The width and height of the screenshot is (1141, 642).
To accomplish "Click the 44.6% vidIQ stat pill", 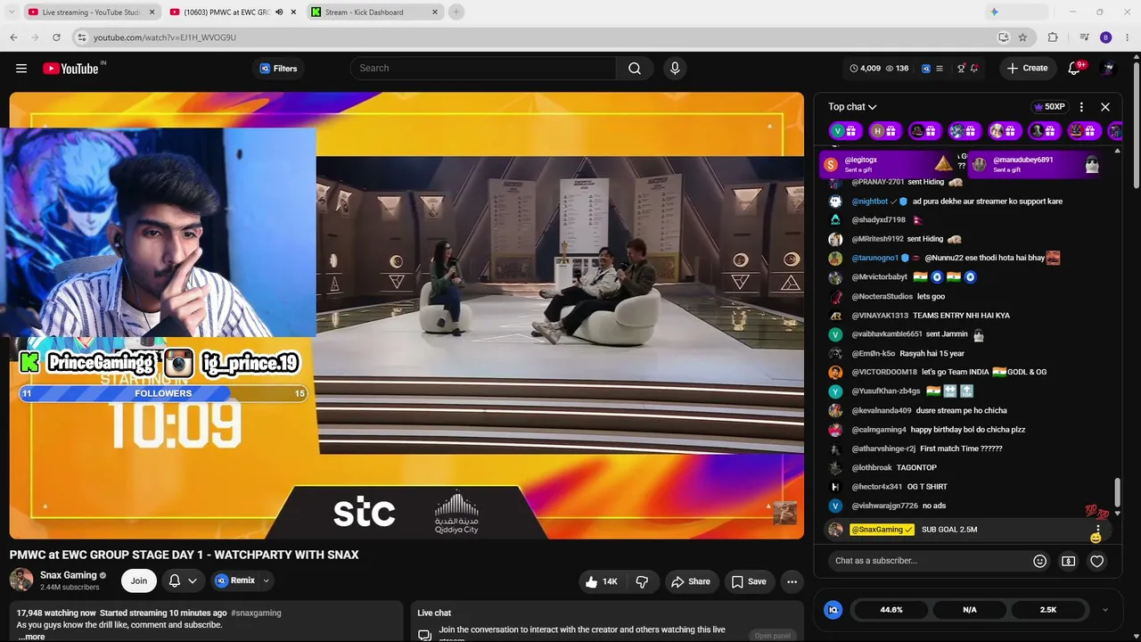I will [x=891, y=610].
